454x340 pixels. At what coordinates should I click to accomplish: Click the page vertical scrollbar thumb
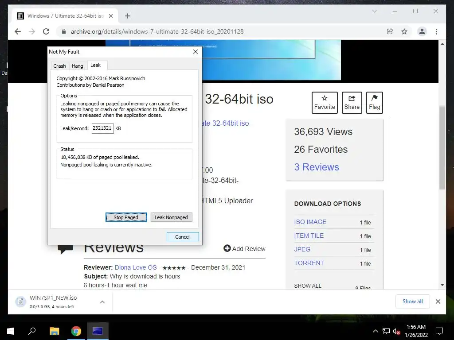click(x=442, y=147)
